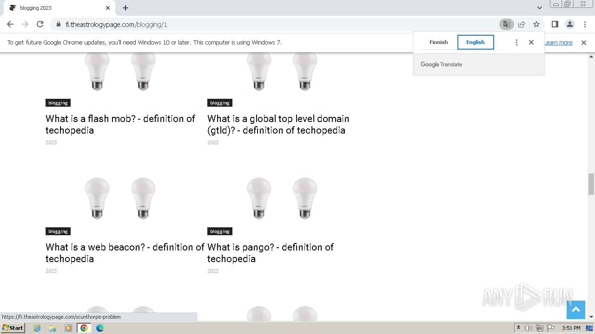This screenshot has width=595, height=334.
Task: Open a new browser tab
Action: pyautogui.click(x=126, y=8)
